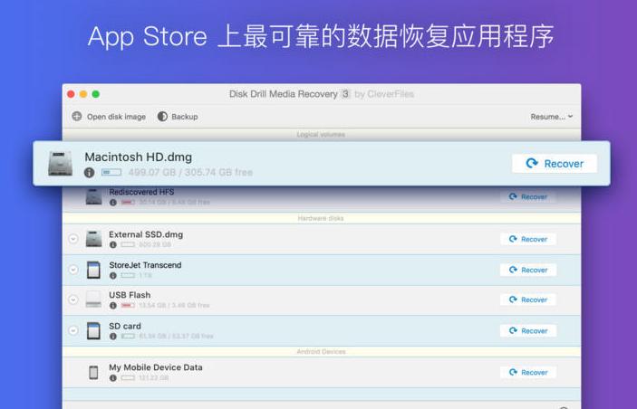The image size is (637, 409).
Task: Expand the External SSD.dmg disk entry
Action: [x=73, y=239]
